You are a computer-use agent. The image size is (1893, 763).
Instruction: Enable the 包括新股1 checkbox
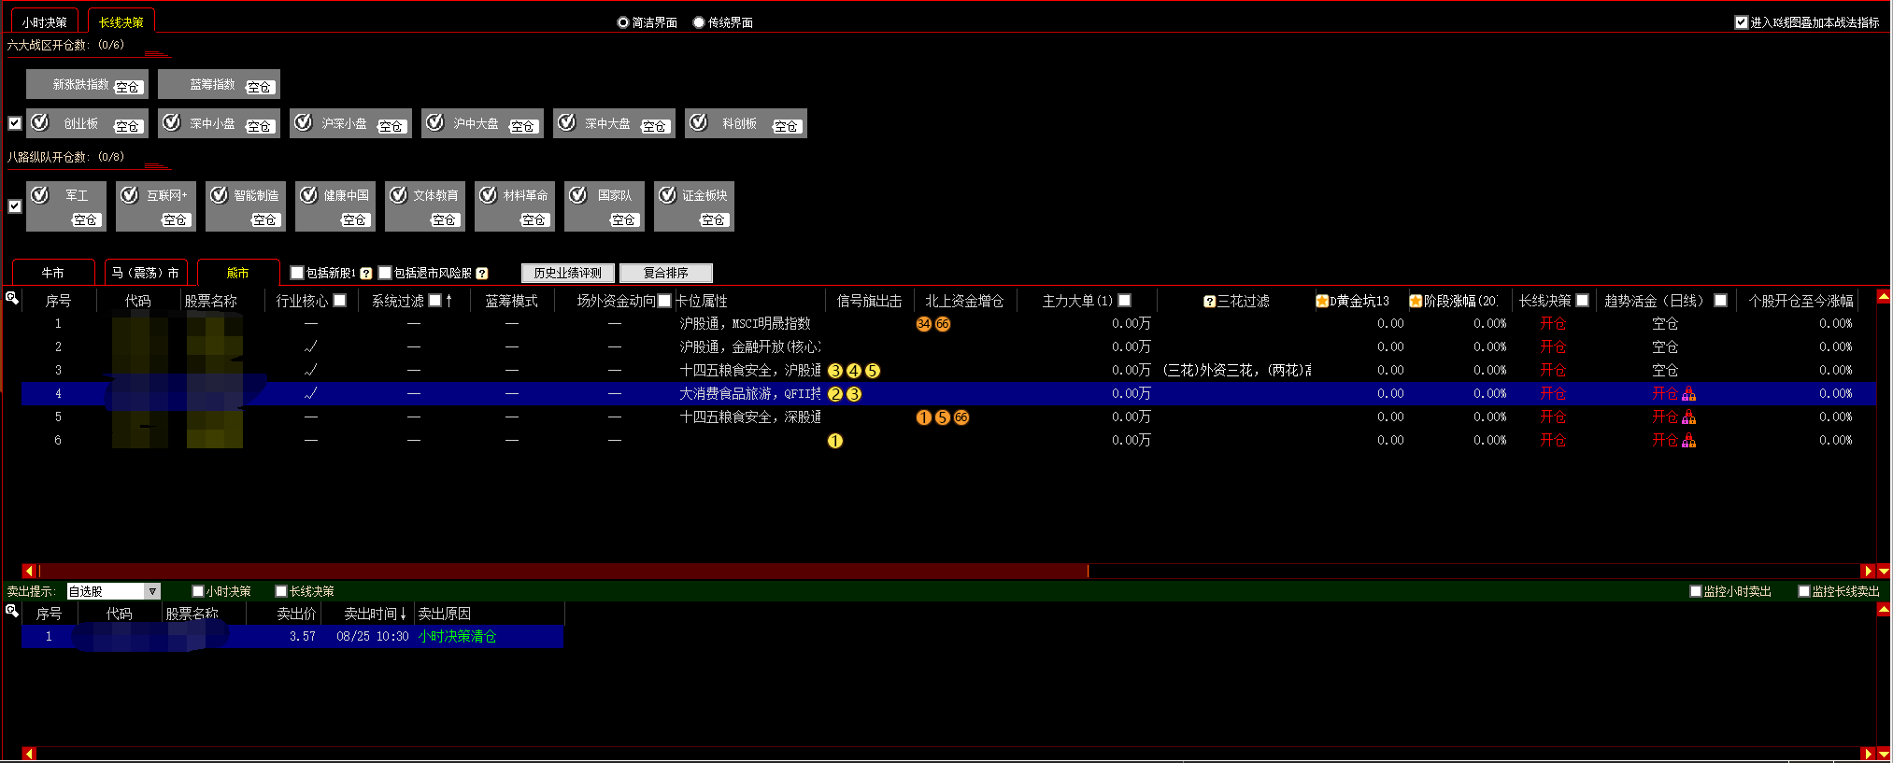tap(297, 273)
